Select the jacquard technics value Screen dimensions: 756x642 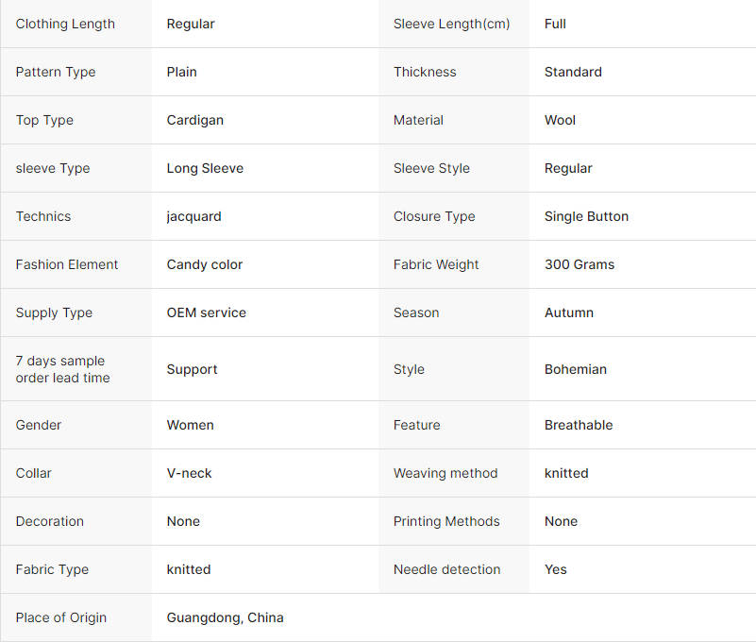pyautogui.click(x=193, y=217)
